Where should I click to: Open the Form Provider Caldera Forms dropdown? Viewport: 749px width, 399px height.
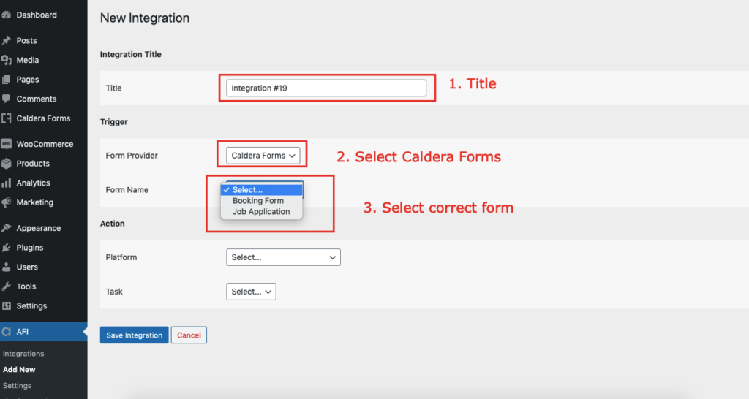(x=263, y=156)
